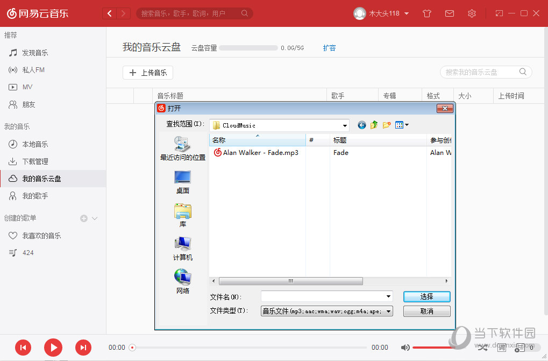The image size is (548, 361).
Task: Open the messages mail icon
Action: click(x=450, y=13)
